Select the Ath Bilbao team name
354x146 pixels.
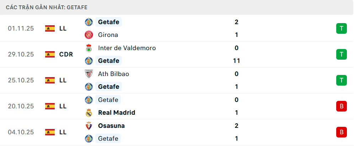pos(113,74)
